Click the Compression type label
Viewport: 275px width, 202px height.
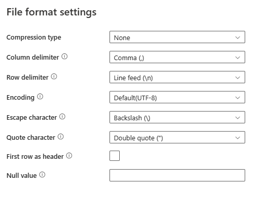tap(34, 38)
